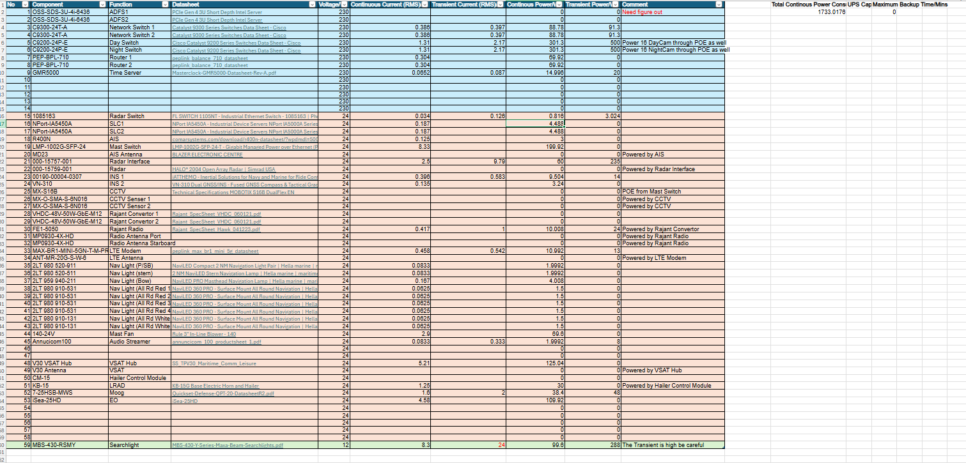
Task: Open the BLAZER ELECTRONIC CENTRE link
Action: [198, 155]
